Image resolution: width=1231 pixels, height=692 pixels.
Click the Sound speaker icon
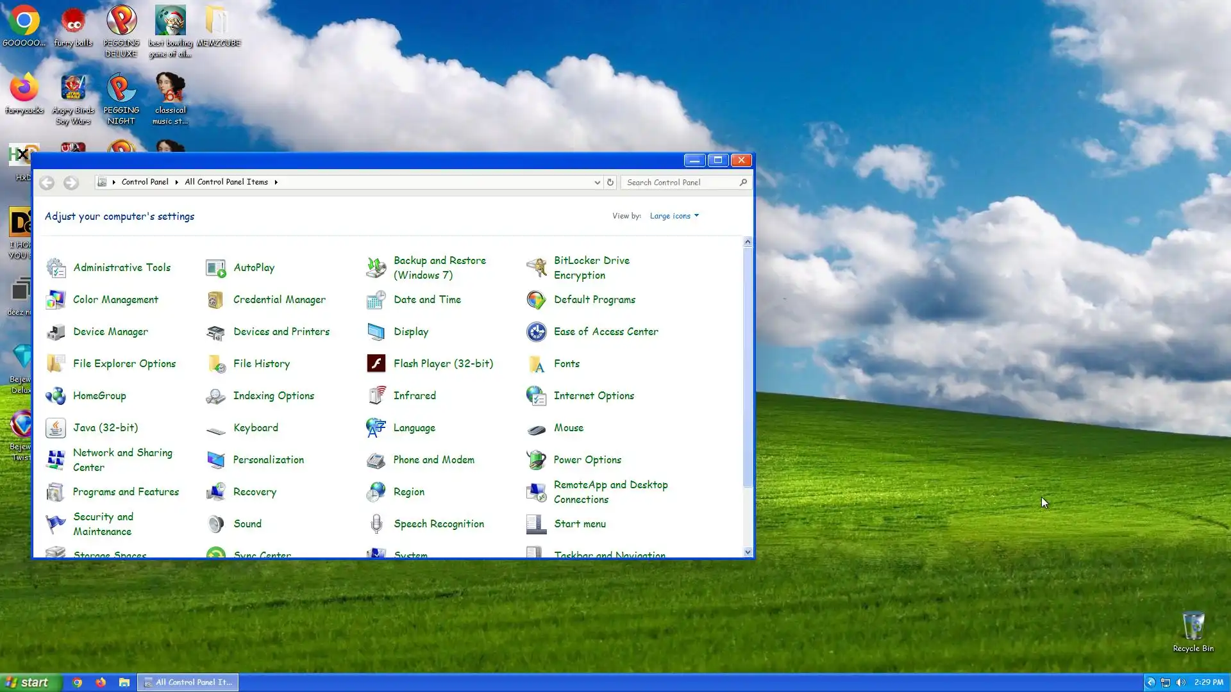tap(216, 523)
